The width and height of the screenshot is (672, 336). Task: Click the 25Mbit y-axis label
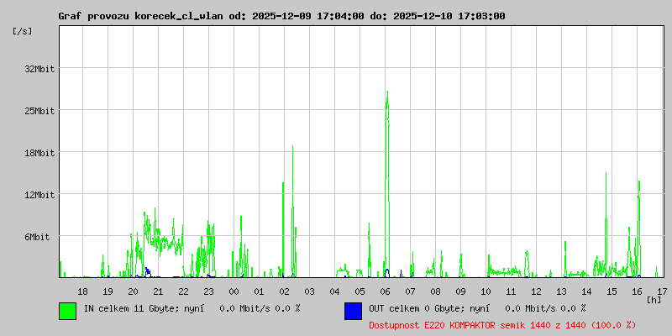click(39, 111)
